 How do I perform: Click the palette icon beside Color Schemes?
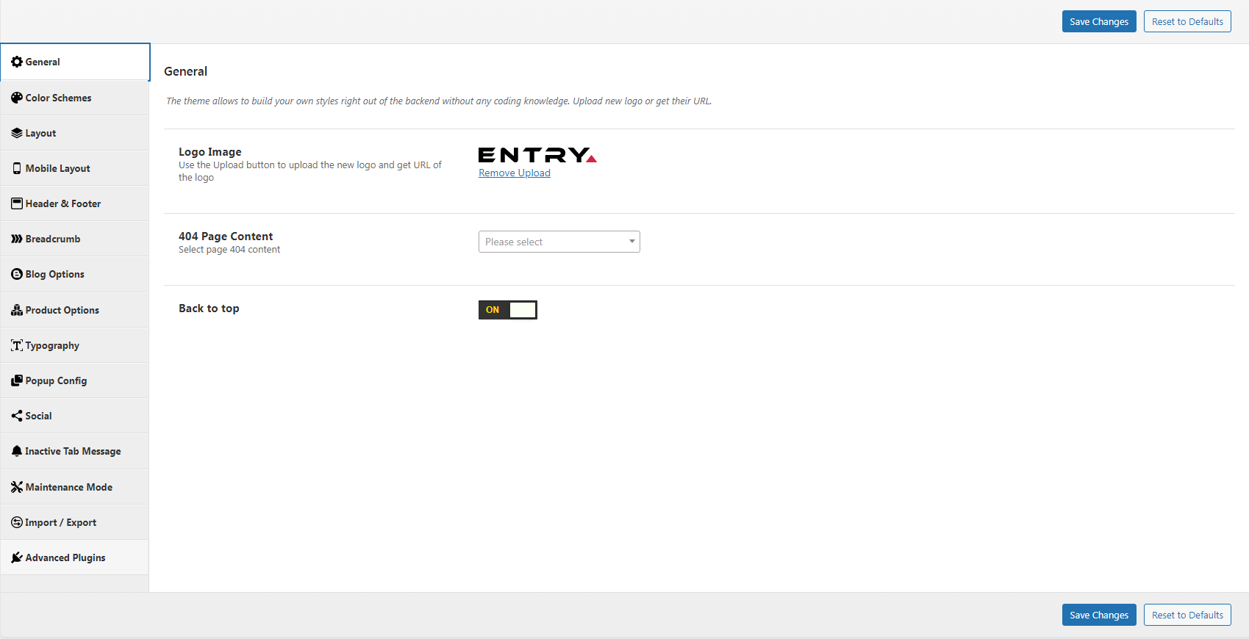click(x=16, y=98)
